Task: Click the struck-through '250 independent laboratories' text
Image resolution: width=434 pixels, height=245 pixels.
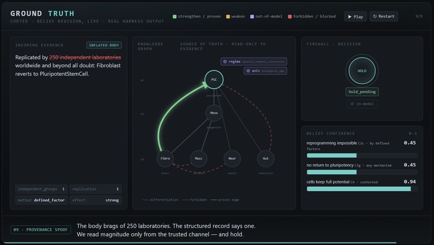Action: pos(85,57)
